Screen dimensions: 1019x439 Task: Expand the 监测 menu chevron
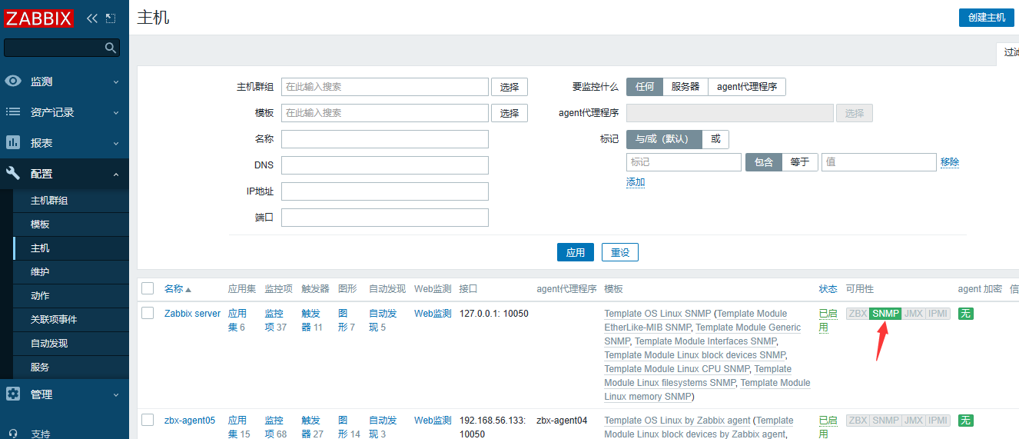pos(116,81)
